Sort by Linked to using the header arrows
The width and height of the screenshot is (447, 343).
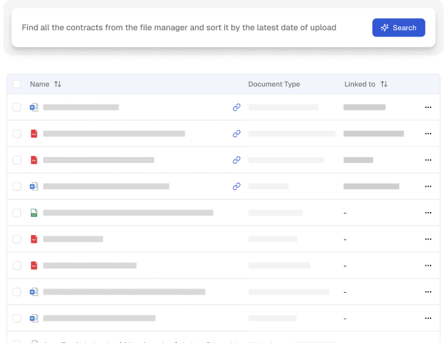point(384,84)
